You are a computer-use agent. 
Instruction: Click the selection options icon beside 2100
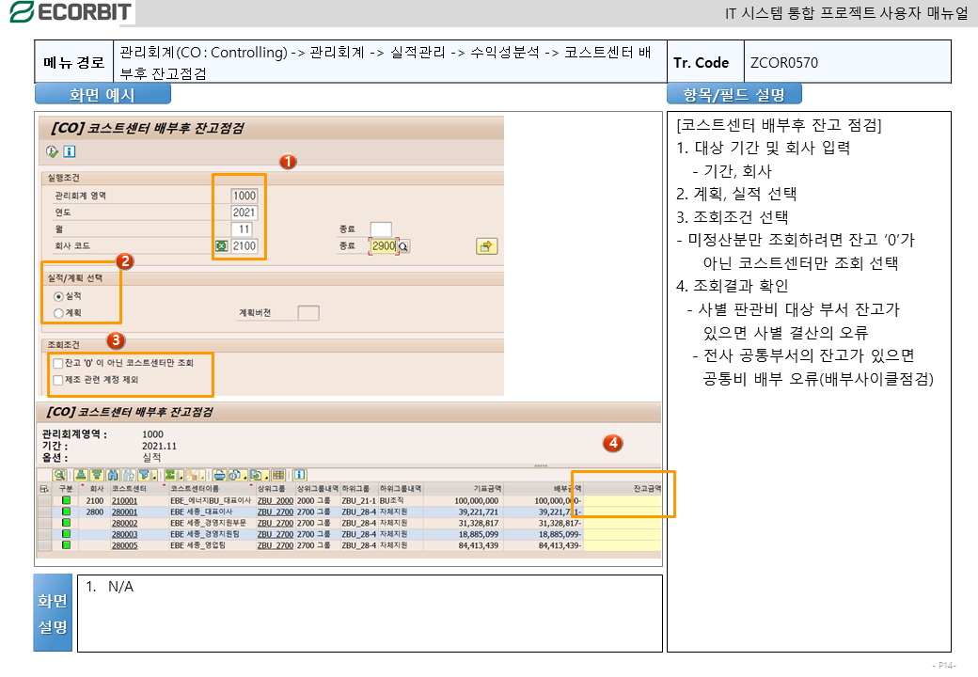tap(221, 246)
